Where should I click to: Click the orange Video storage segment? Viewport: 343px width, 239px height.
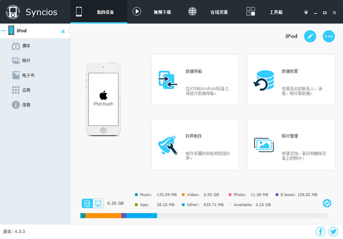point(103,216)
